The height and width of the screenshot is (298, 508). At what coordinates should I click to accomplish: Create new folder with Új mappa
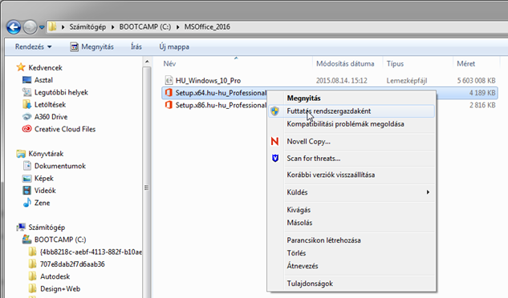(x=174, y=46)
